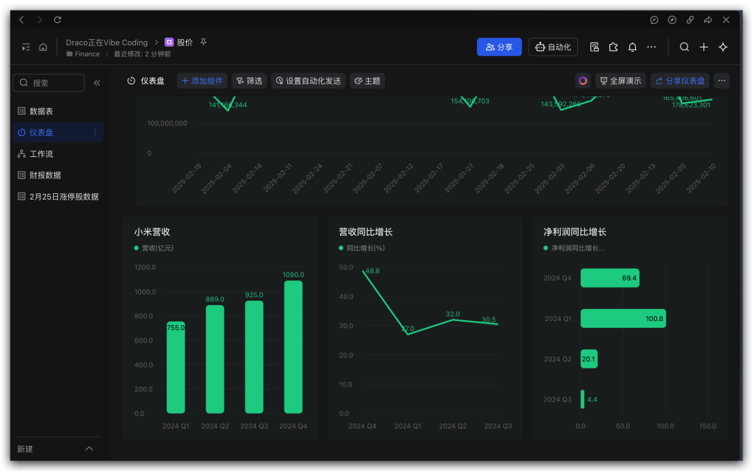This screenshot has height=471, width=753.
Task: Open more options beside 分享仪表盘
Action: tap(722, 81)
